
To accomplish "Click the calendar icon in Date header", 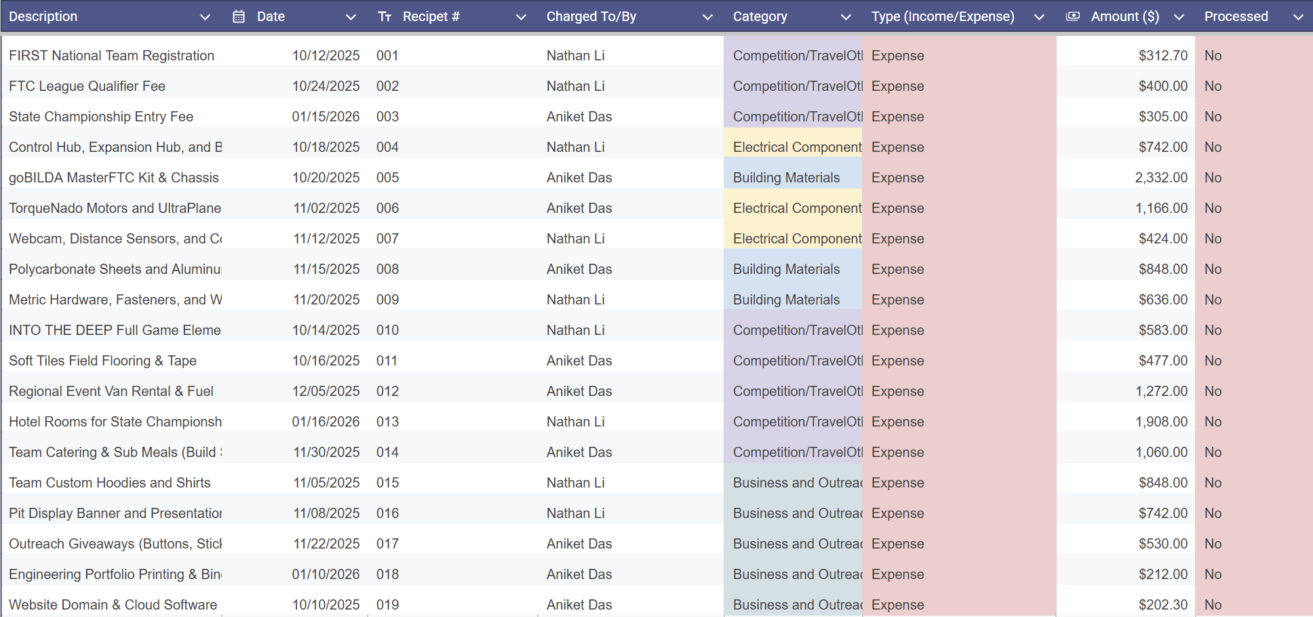I will tap(239, 16).
